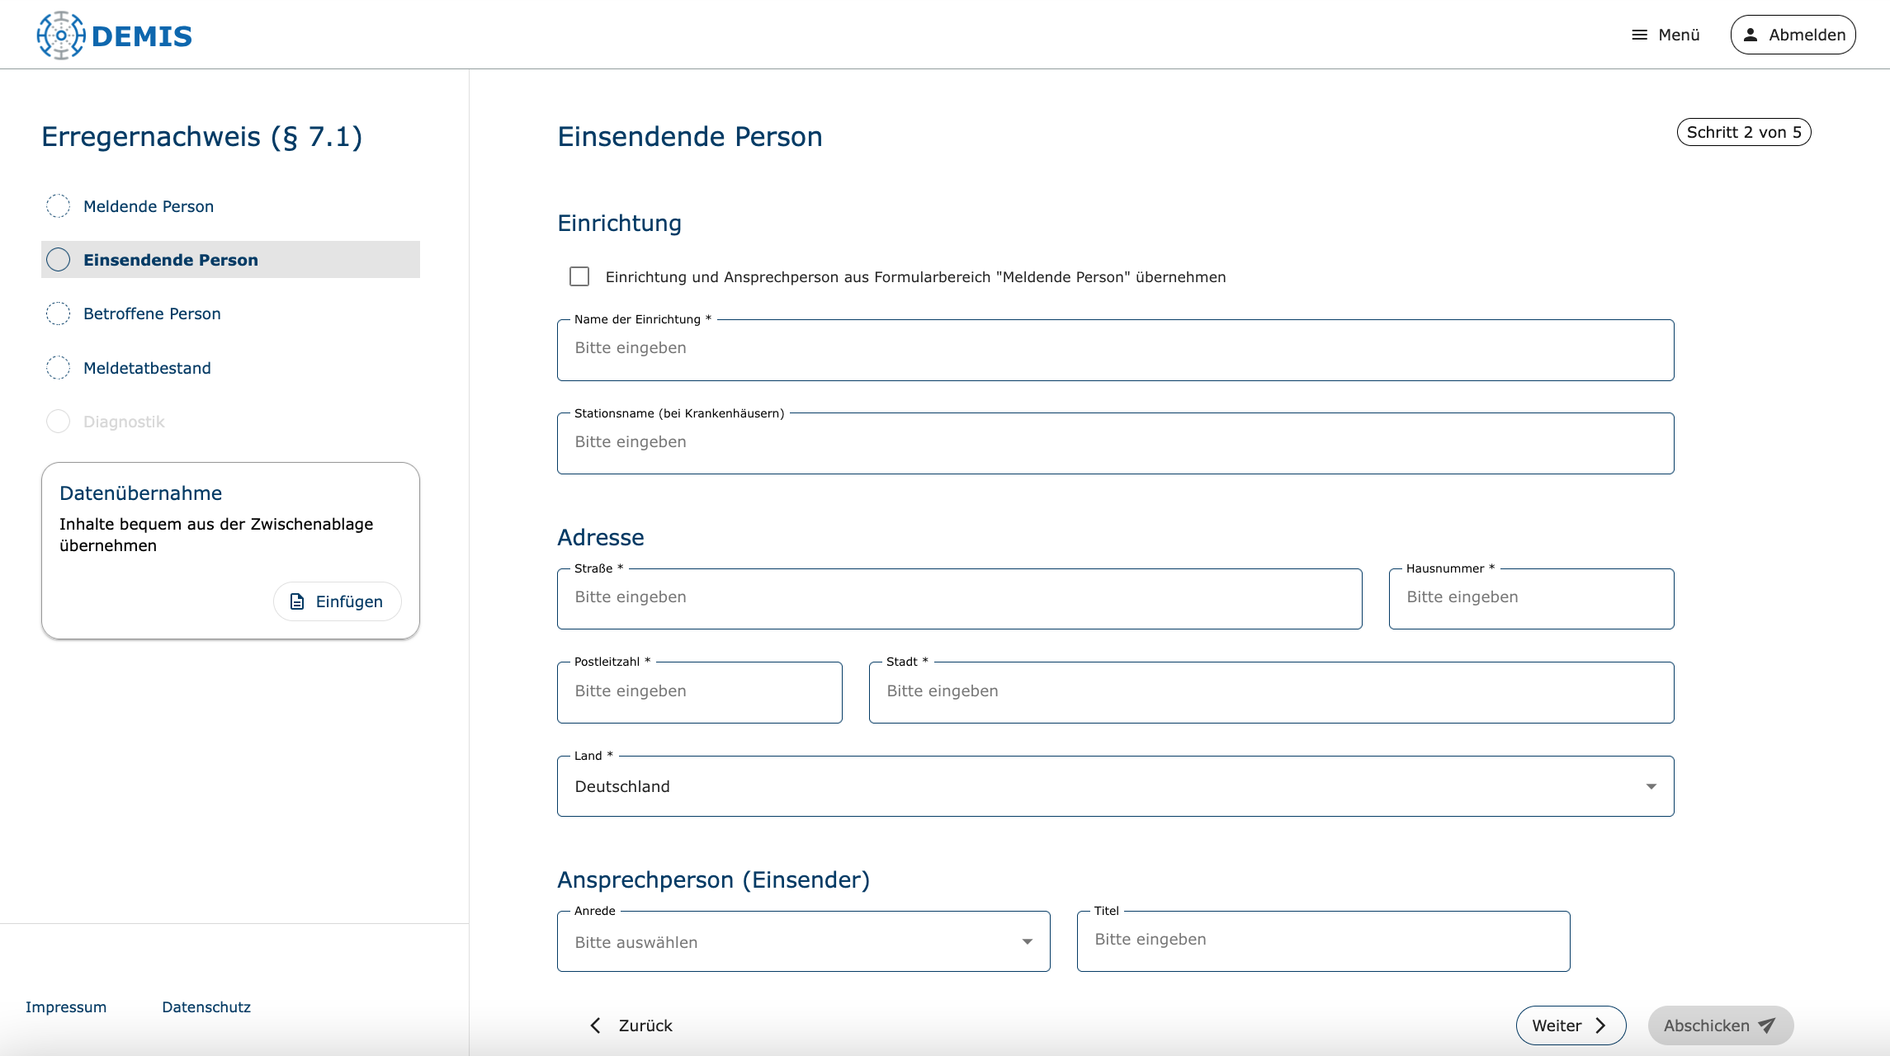Click the Meldende Person step circle
Viewport: 1890px width, 1056px height.
click(58, 206)
